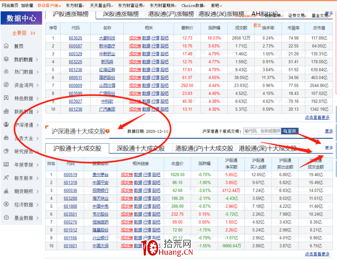Click 点击查看更多 below the 涨幅榜 table
337x260 pixels.
click(x=317, y=117)
